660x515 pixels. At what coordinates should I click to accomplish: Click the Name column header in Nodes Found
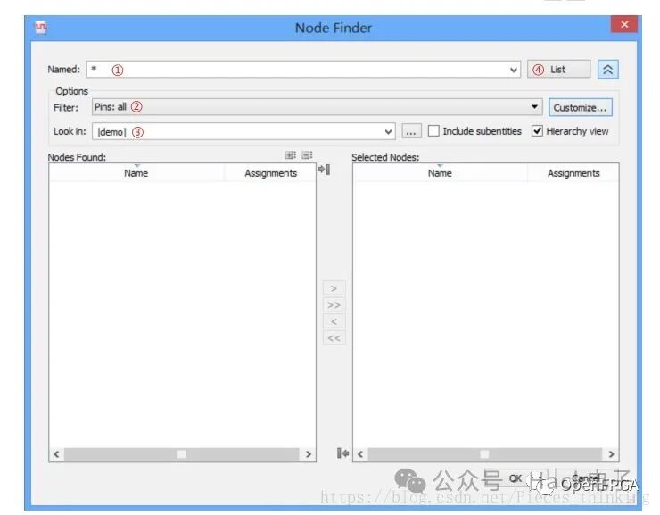tap(136, 173)
